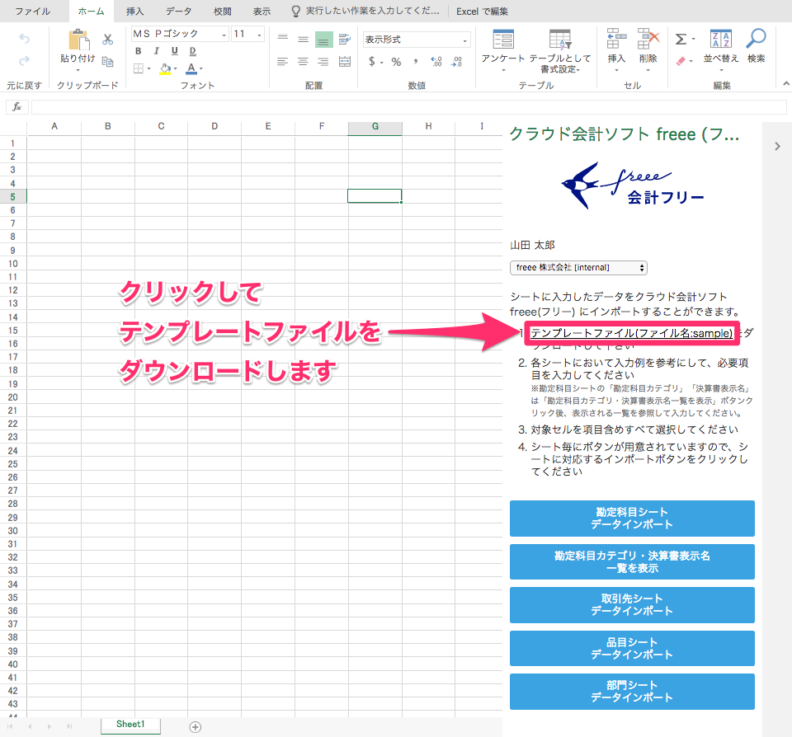Align cell content to middle
This screenshot has width=792, height=737.
(303, 39)
